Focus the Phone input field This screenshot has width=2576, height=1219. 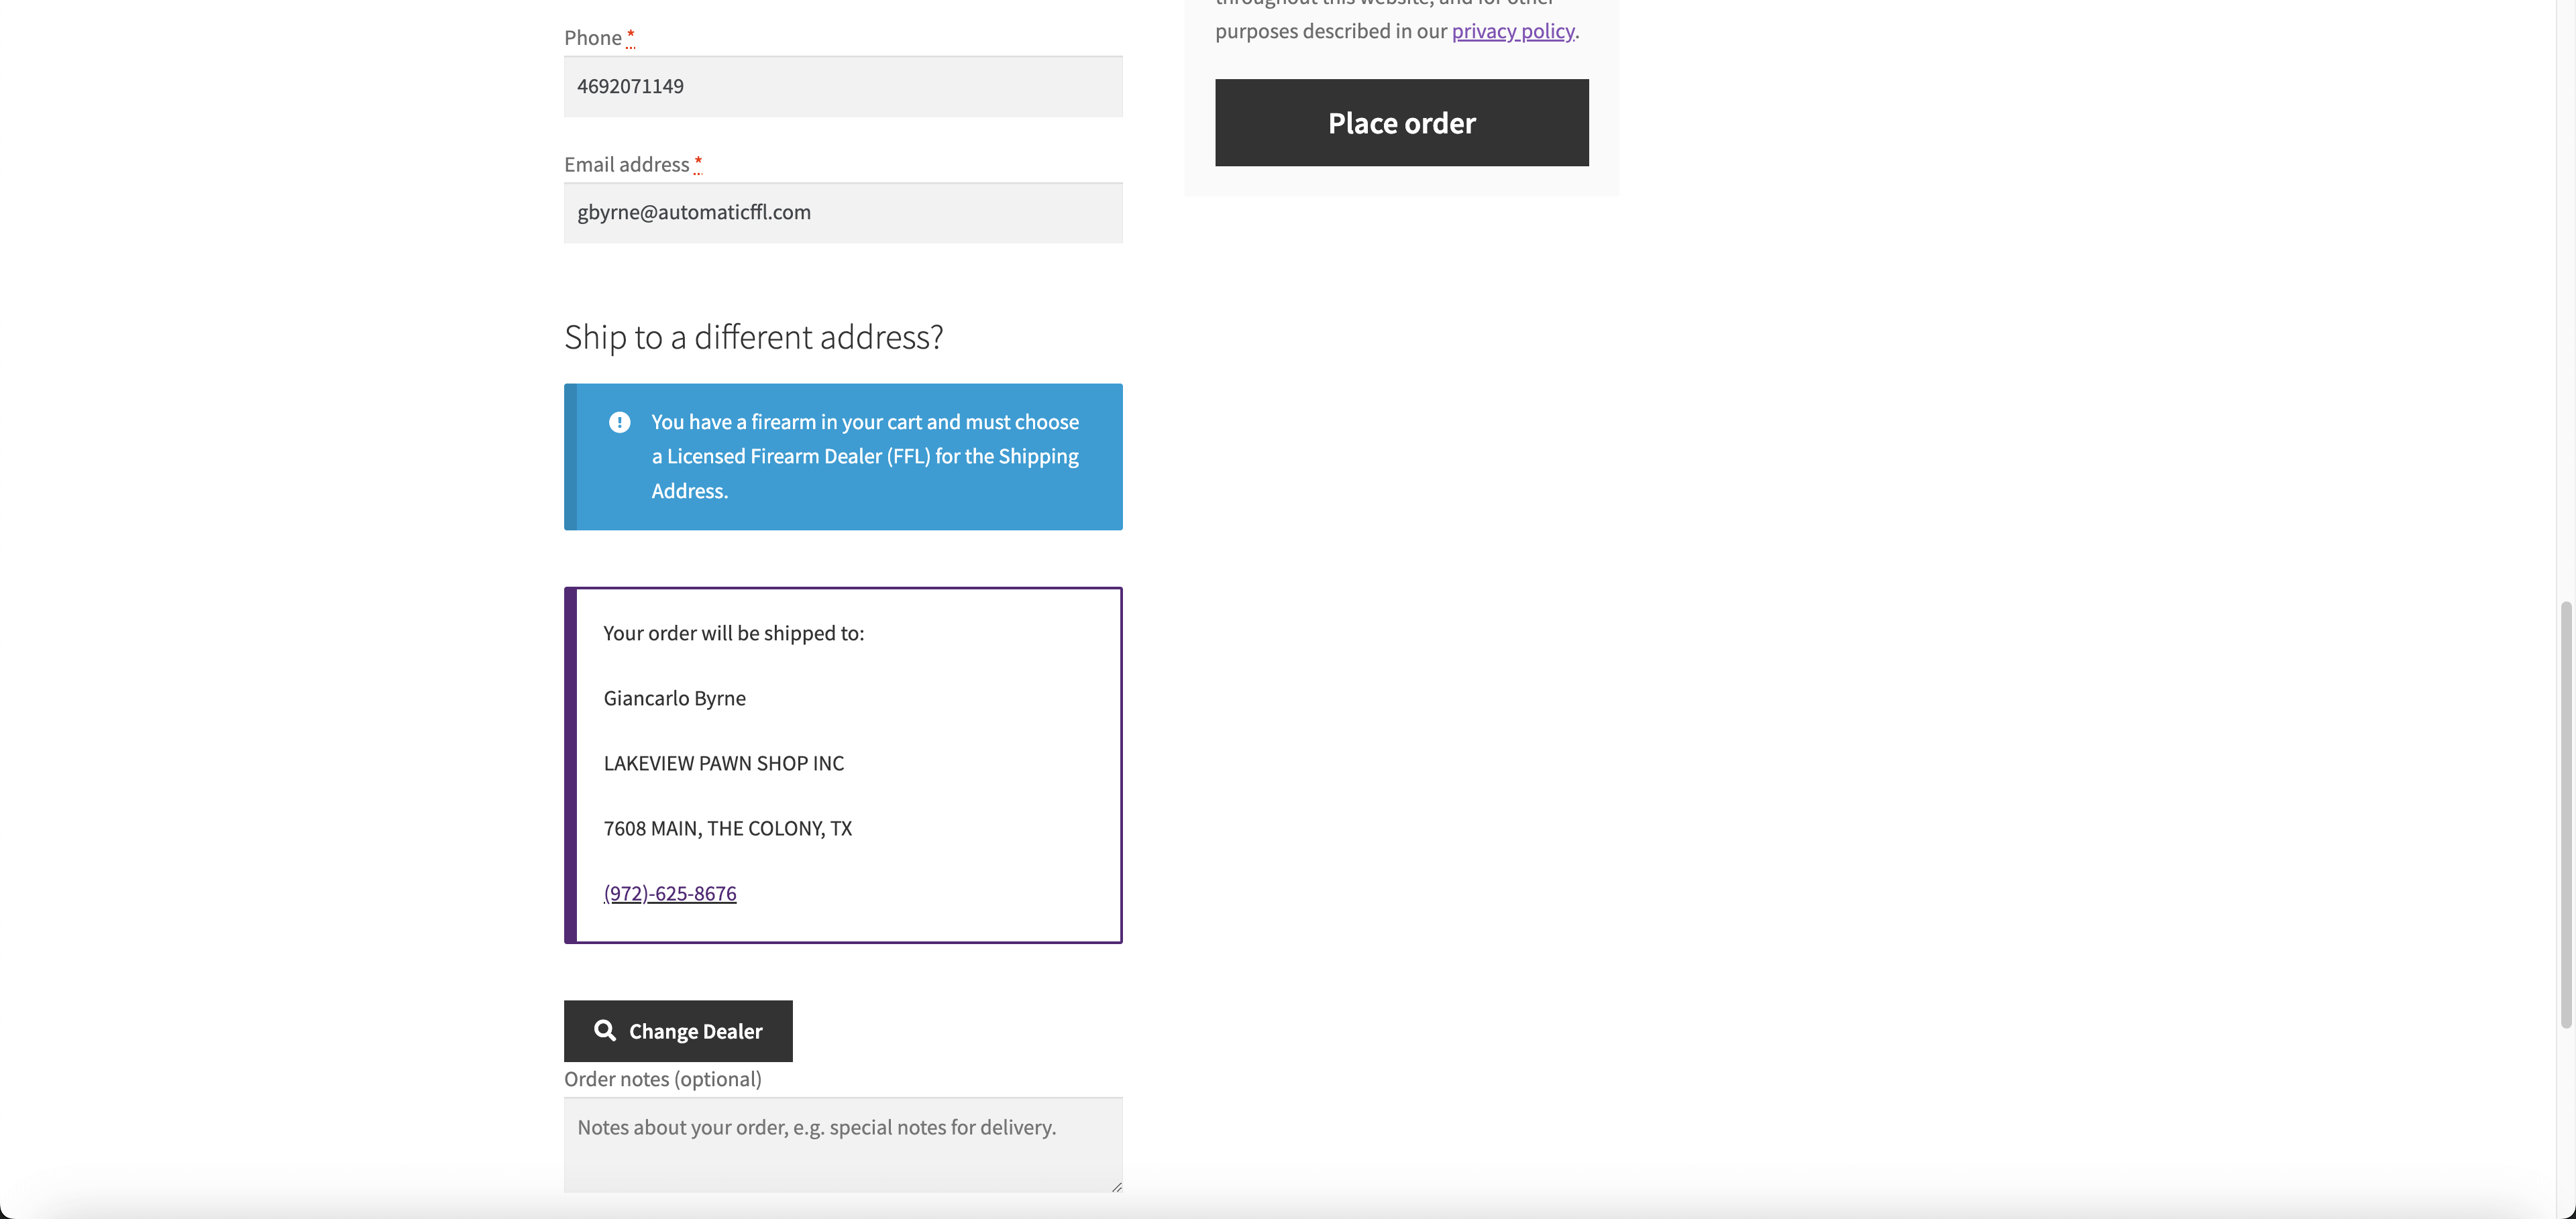click(x=842, y=86)
